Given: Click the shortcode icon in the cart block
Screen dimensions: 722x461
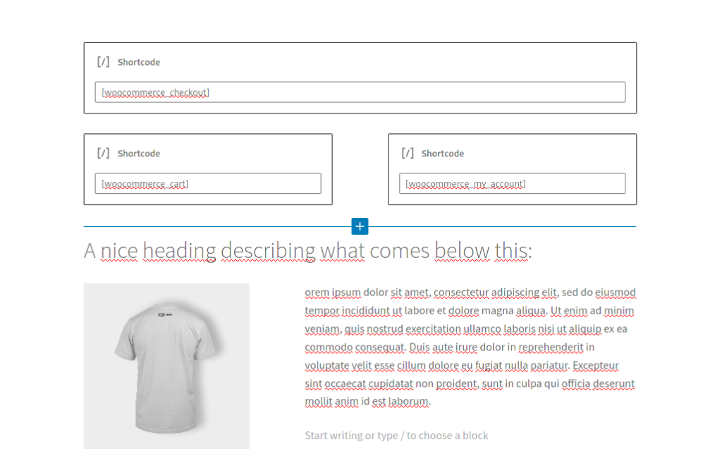Looking at the screenshot, I should click(x=104, y=153).
